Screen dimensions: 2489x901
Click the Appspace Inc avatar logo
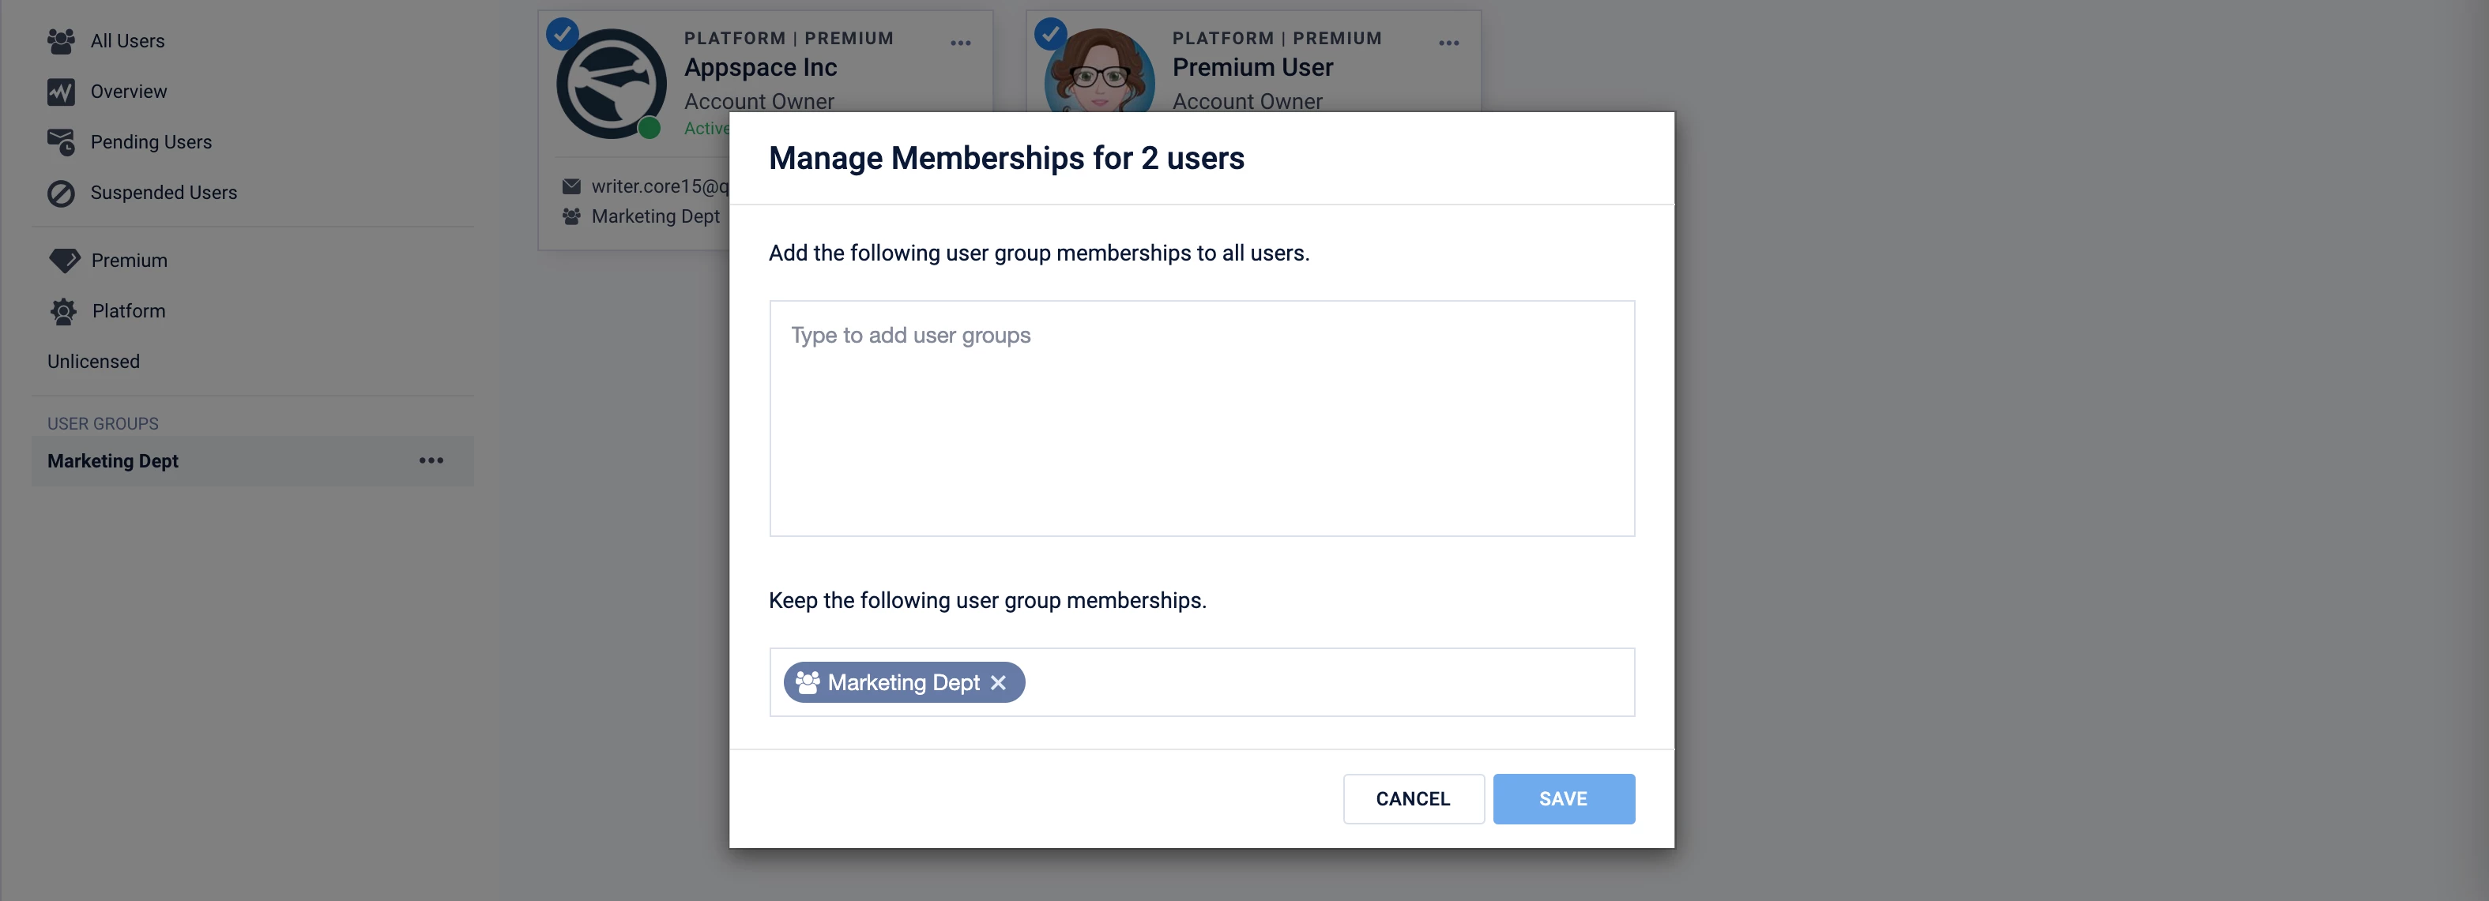point(611,84)
